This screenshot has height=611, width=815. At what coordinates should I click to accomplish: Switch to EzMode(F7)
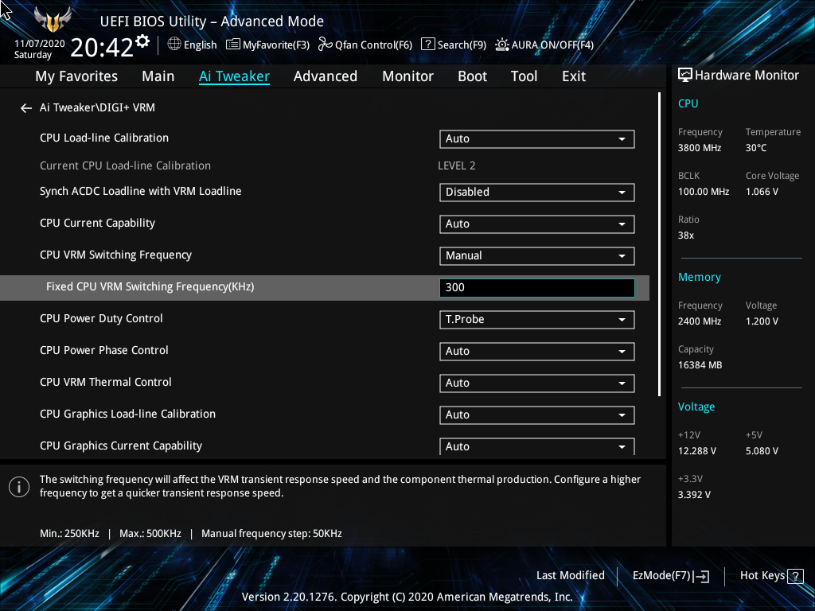[670, 576]
